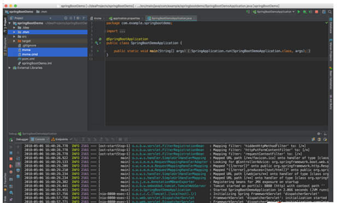Image resolution: width=341 pixels, height=203 pixels.
Task: Start debugging via the toolbar bug icon
Action: tap(305, 12)
